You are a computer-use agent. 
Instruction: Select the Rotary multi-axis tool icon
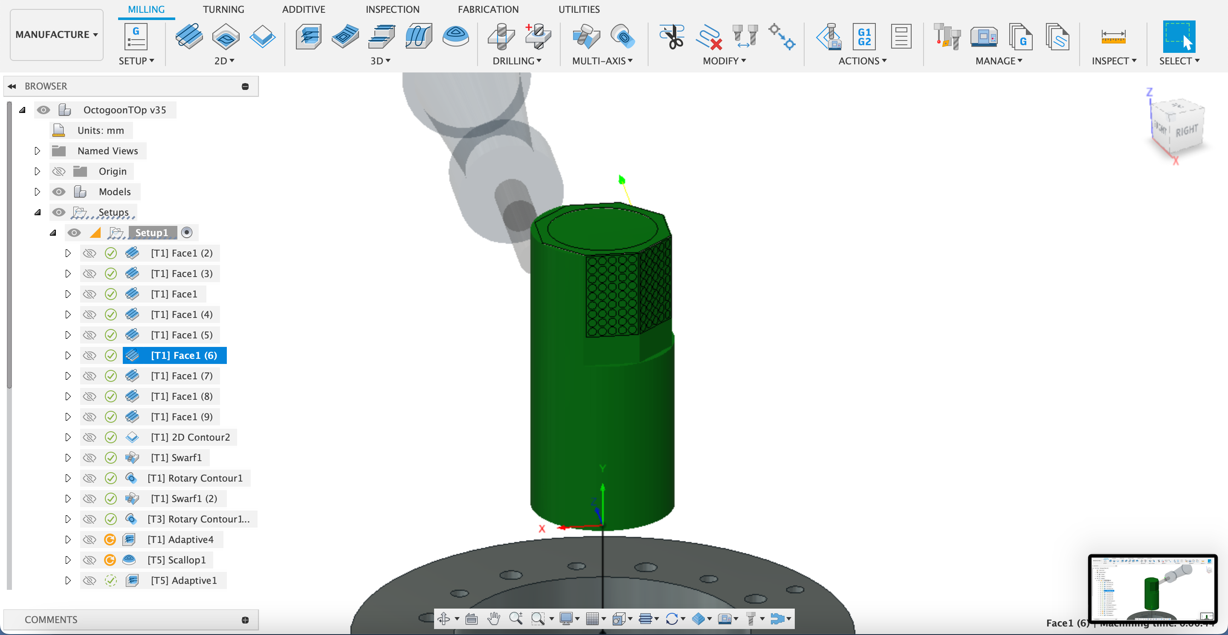(x=622, y=37)
